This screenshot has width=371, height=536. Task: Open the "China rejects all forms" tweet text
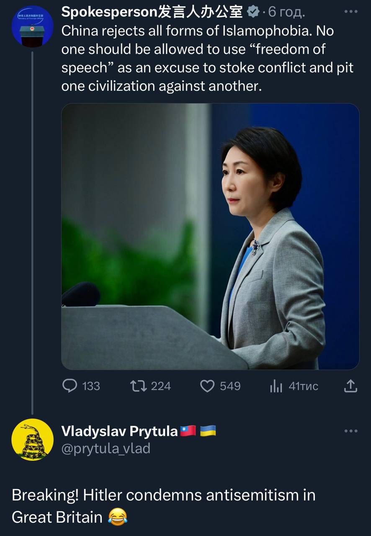[207, 58]
